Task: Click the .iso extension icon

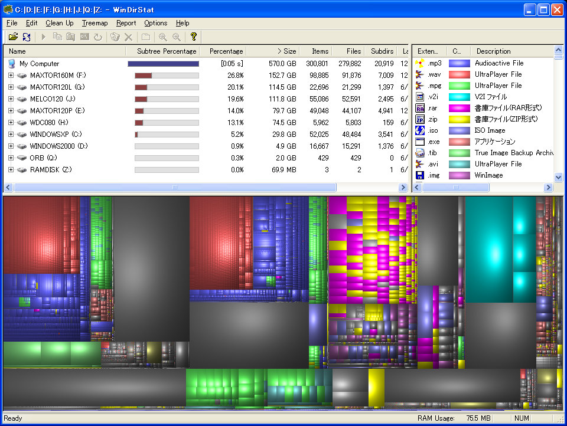Action: [x=420, y=130]
